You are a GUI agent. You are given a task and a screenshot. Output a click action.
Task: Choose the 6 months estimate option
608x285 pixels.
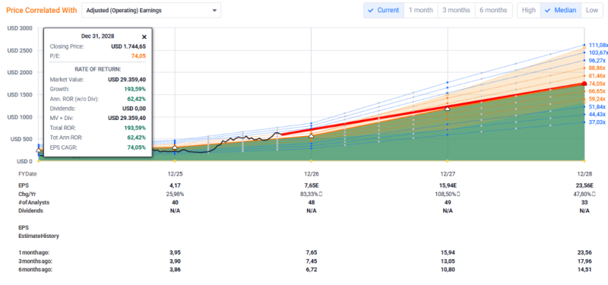pos(493,10)
